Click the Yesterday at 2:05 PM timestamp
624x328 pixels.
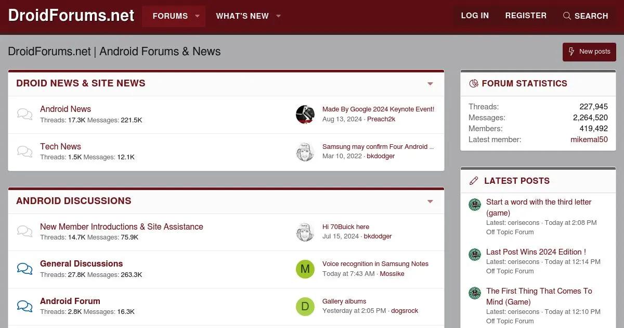click(354, 311)
